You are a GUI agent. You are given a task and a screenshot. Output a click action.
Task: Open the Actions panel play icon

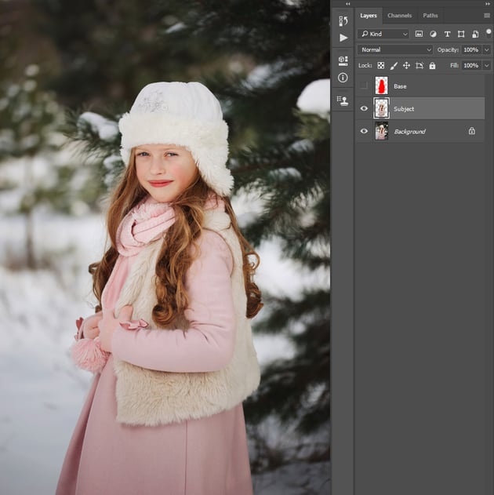pos(343,38)
